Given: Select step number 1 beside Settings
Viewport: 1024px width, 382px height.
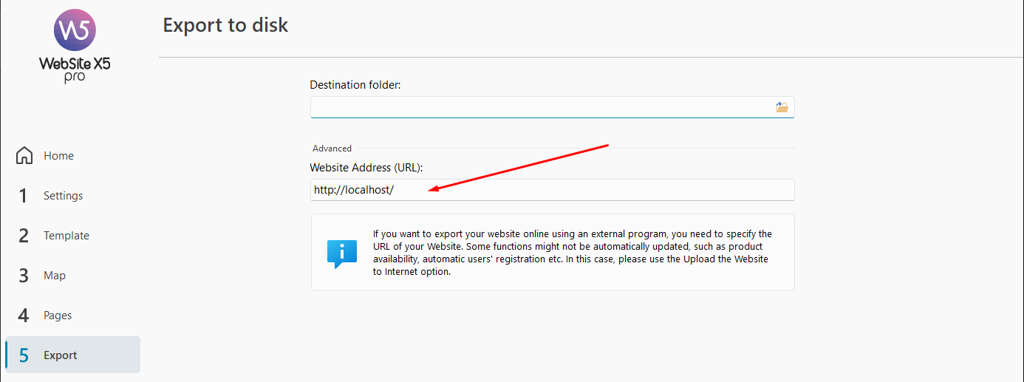Looking at the screenshot, I should click(24, 196).
